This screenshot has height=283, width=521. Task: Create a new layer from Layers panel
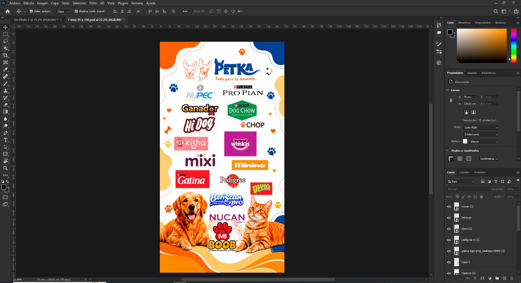tap(504, 278)
